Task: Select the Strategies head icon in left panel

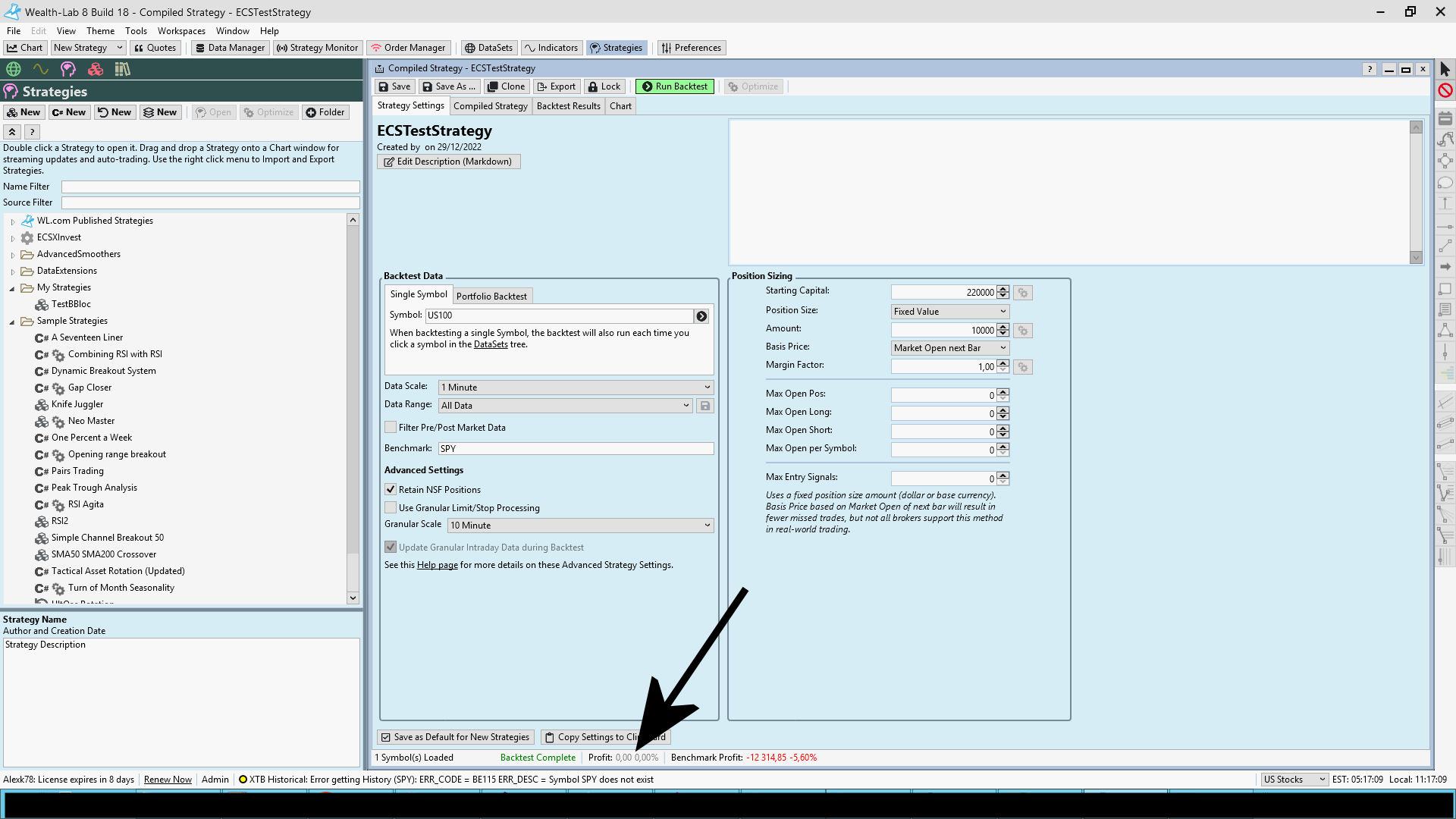Action: point(68,69)
